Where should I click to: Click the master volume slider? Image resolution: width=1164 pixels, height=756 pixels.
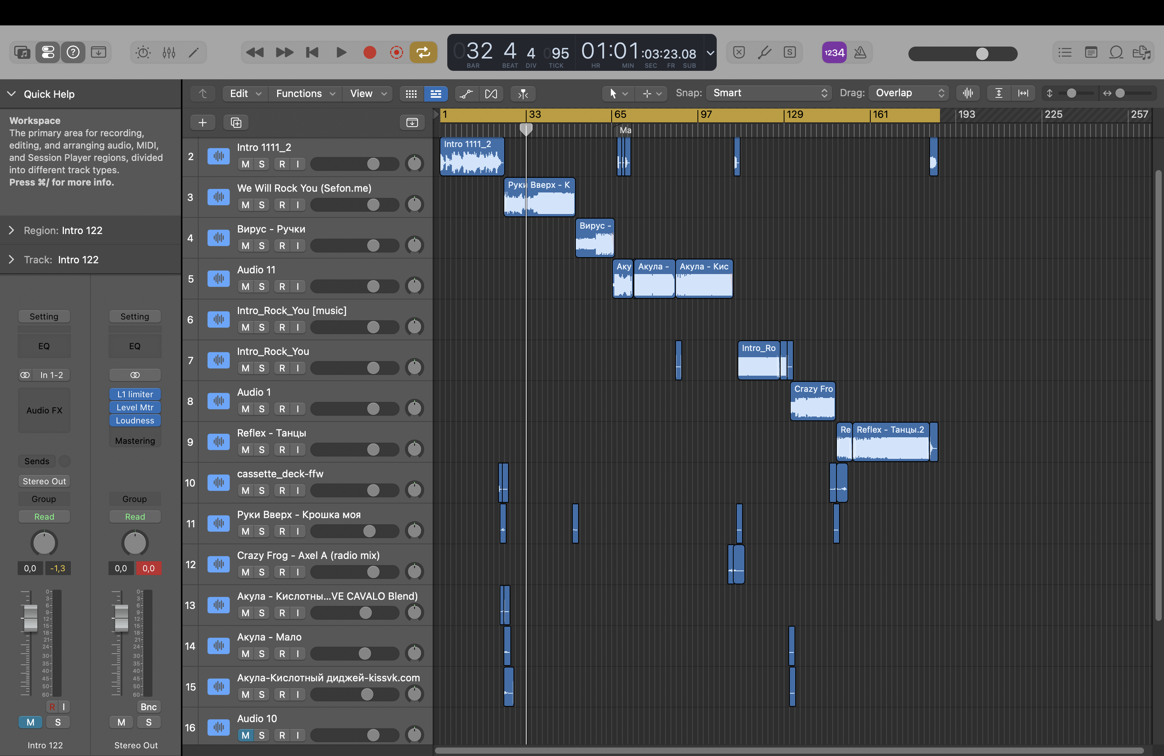[963, 54]
